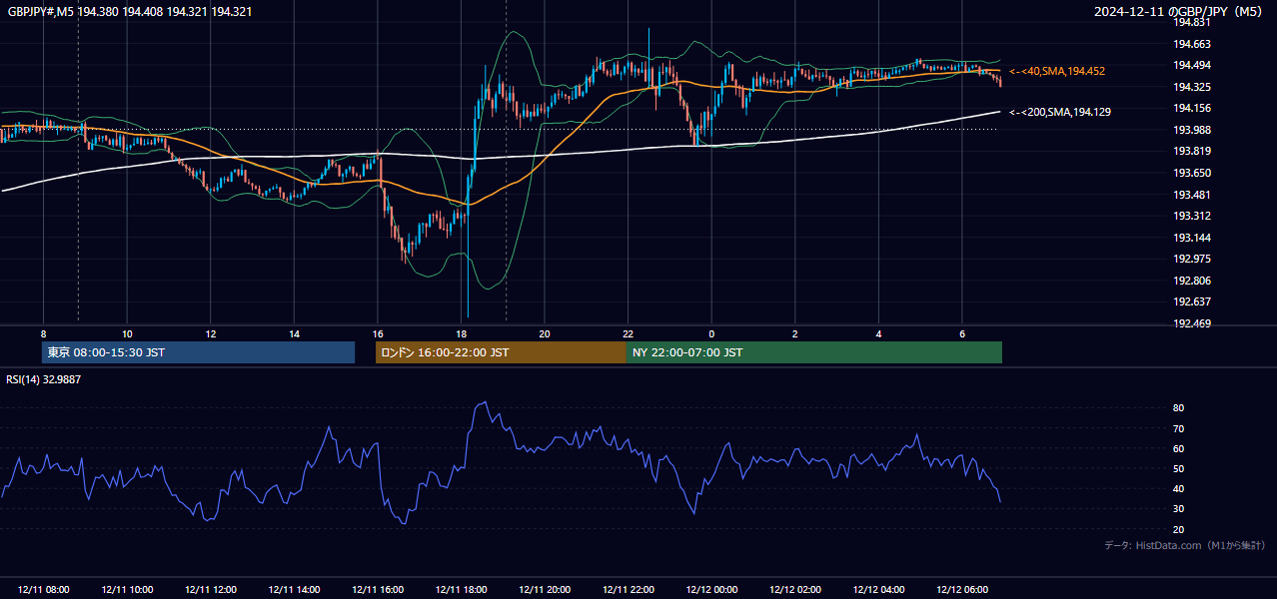Screen dimensions: 1277x599
Task: Click the bottom time label 12/11 20:00
Action: 545,590
